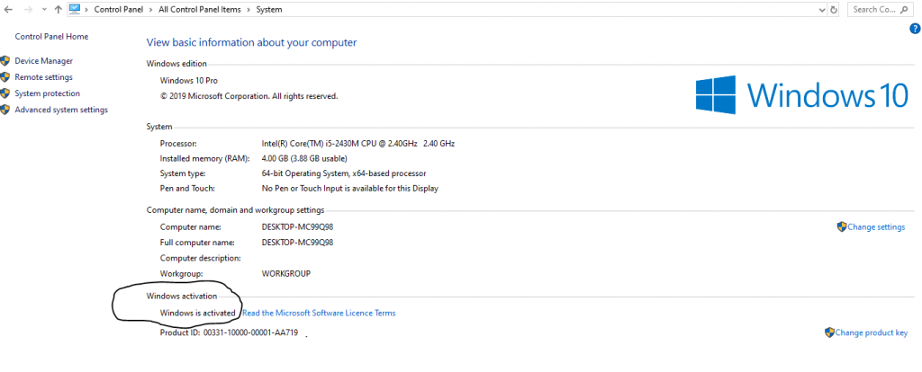
Task: Select System breadcrumb in address bar
Action: (x=268, y=9)
